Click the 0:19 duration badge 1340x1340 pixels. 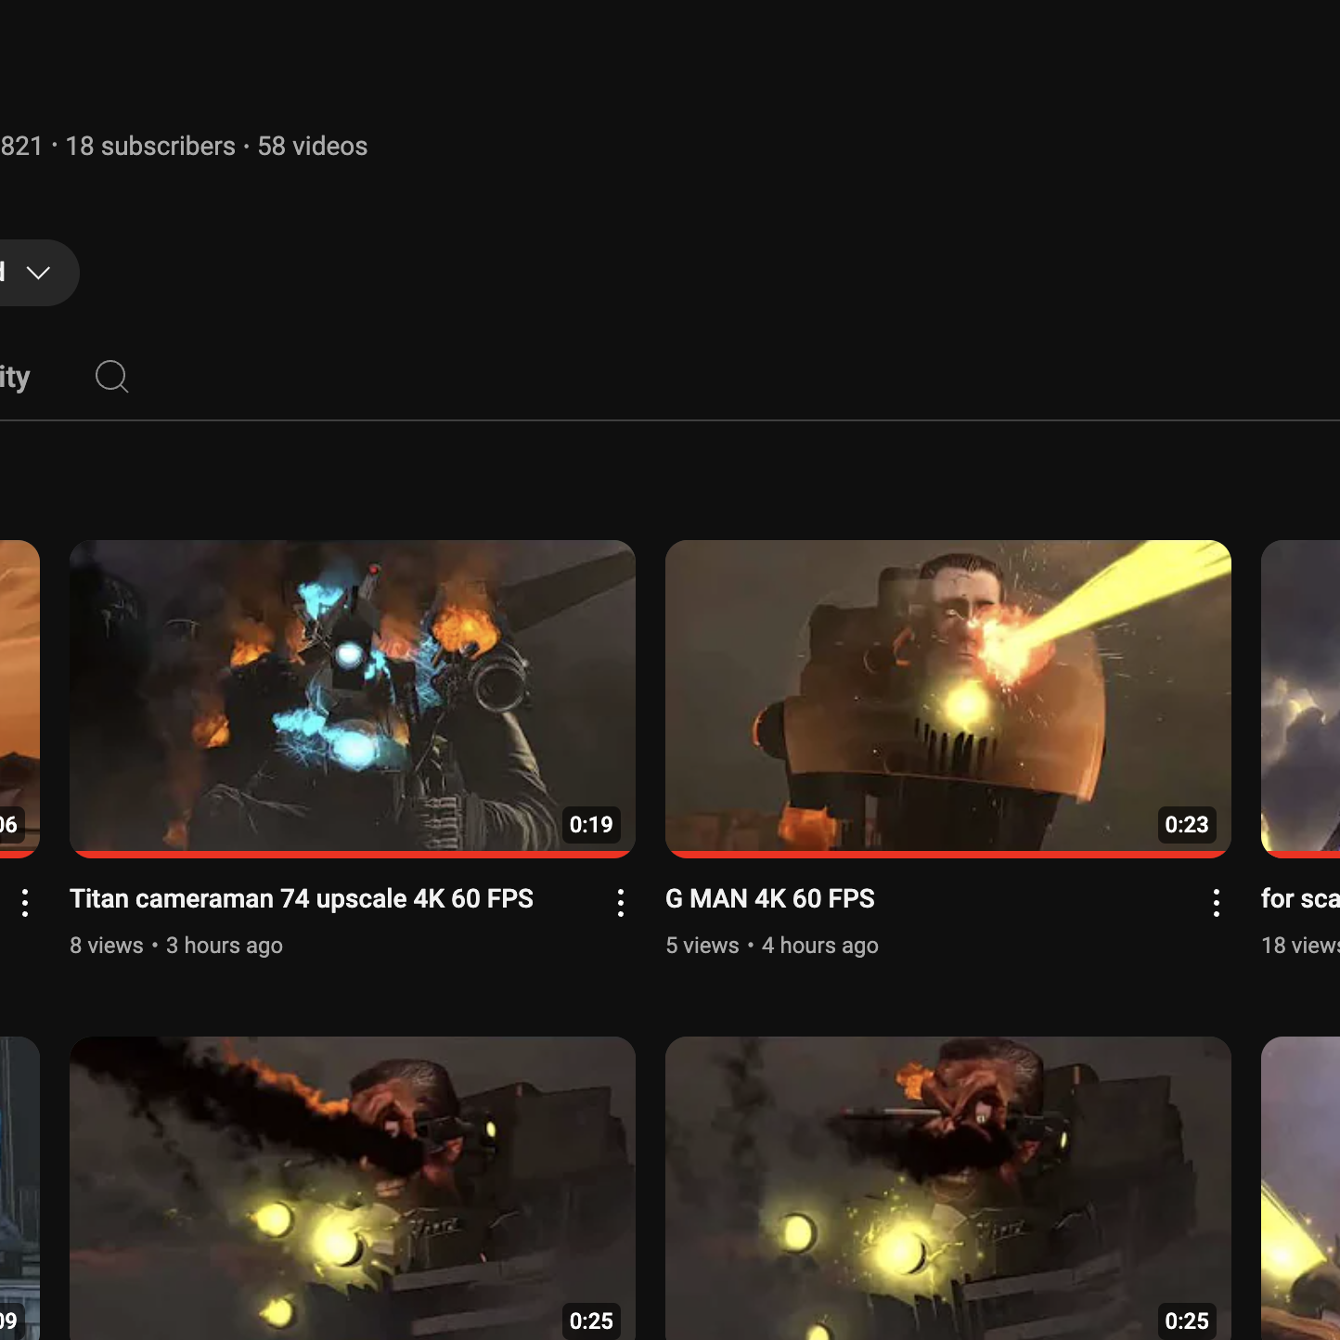pyautogui.click(x=591, y=824)
